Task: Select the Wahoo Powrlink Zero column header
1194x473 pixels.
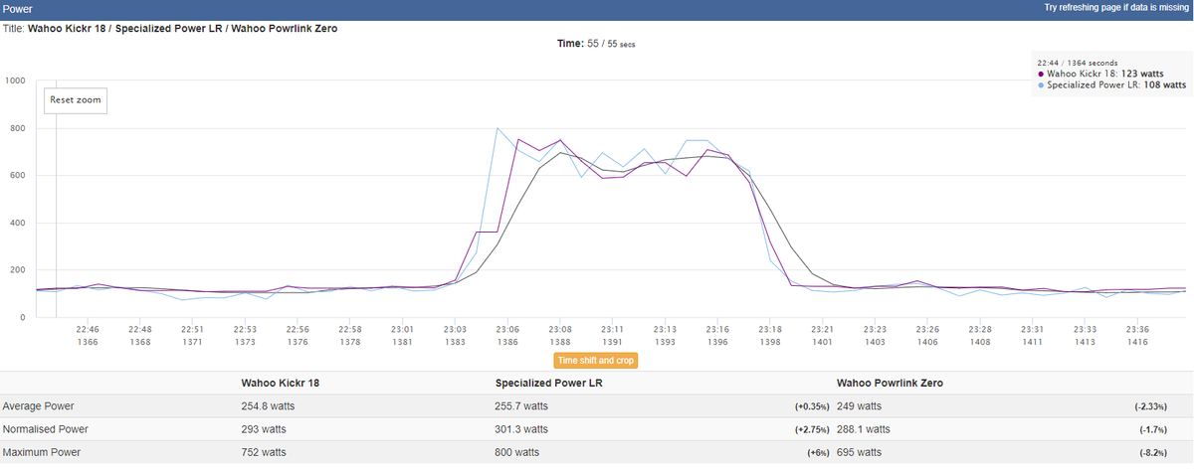Action: [x=892, y=383]
